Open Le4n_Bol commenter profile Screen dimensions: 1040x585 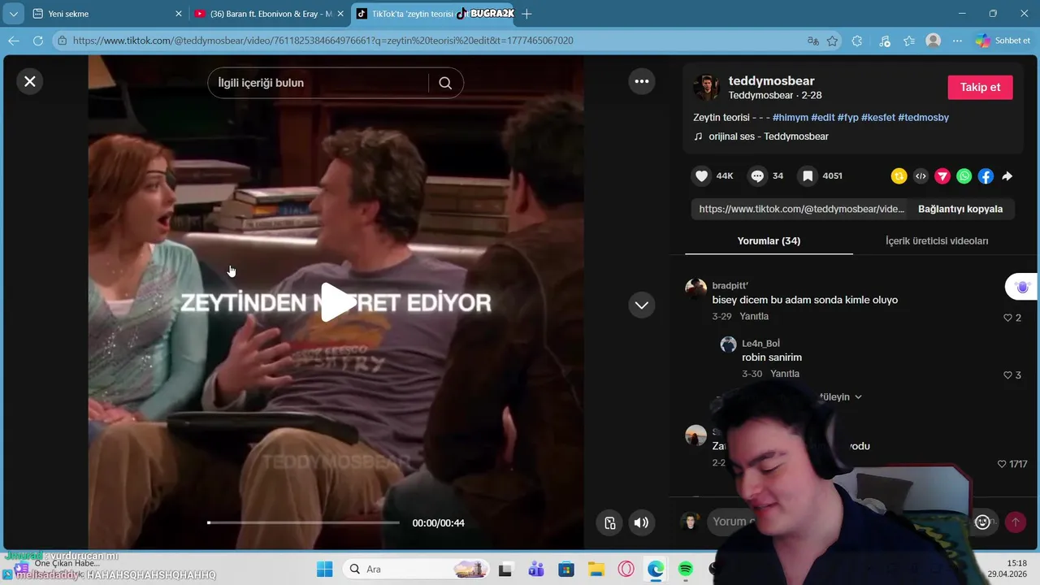760,344
